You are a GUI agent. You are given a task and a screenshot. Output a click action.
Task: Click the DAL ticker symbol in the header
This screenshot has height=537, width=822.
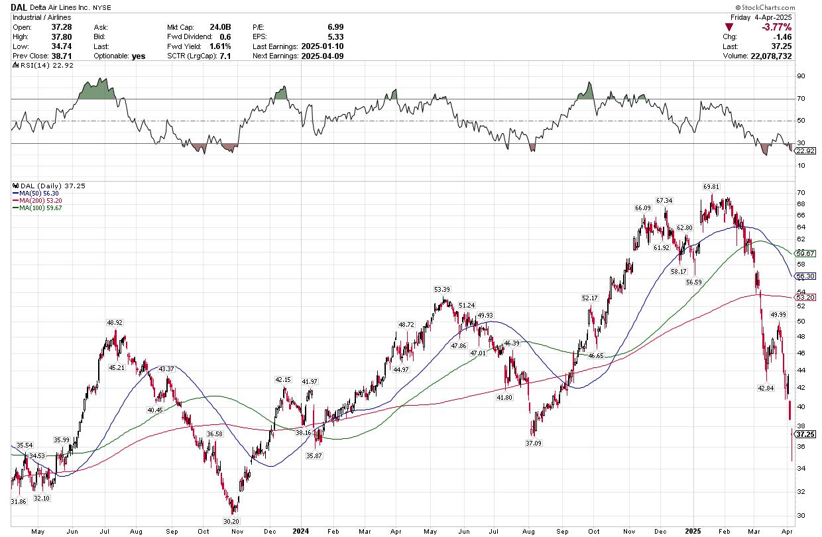[19, 8]
